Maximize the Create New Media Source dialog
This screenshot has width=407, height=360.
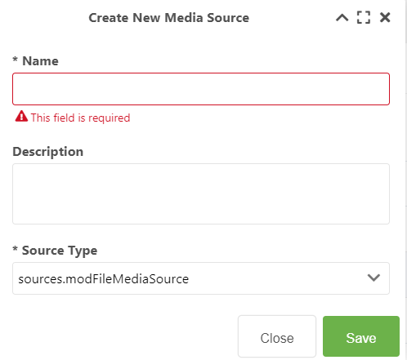click(364, 17)
